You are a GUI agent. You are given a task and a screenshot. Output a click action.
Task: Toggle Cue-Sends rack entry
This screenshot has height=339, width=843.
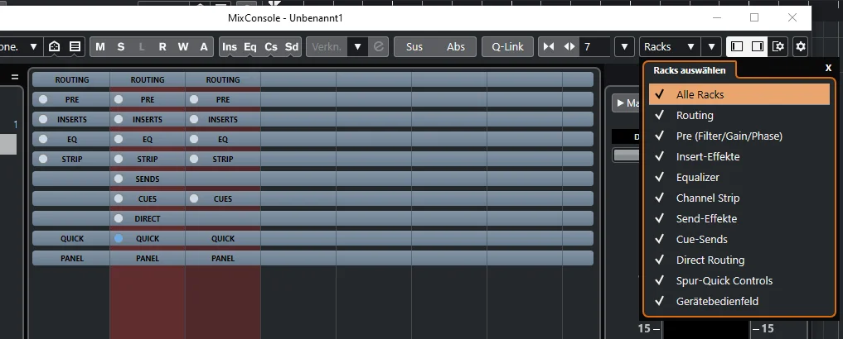(x=739, y=239)
